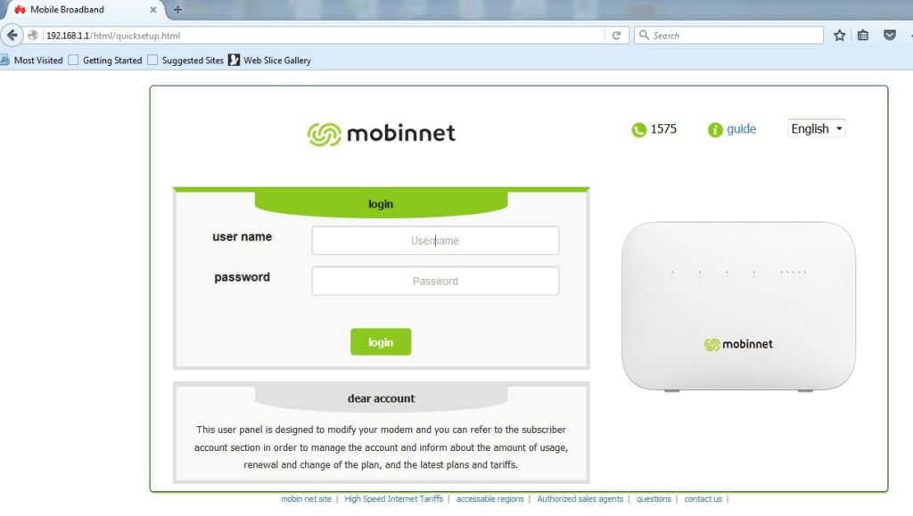The width and height of the screenshot is (913, 516).
Task: Focus the Username input field
Action: (435, 241)
